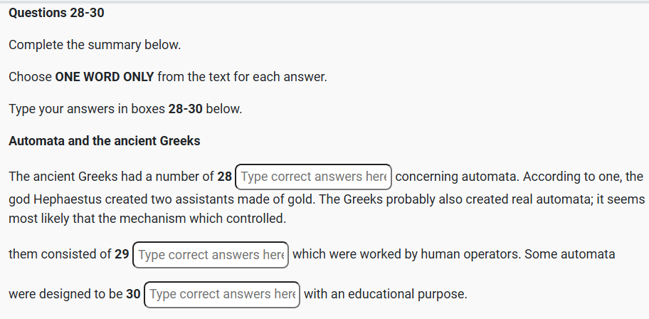
Task: Click the phrase "concerning automata"
Action: click(x=450, y=177)
